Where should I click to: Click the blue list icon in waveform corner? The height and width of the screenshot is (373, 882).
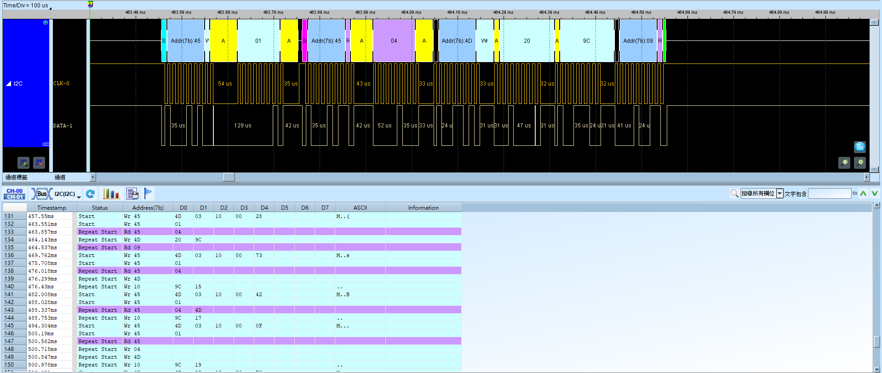coord(860,147)
